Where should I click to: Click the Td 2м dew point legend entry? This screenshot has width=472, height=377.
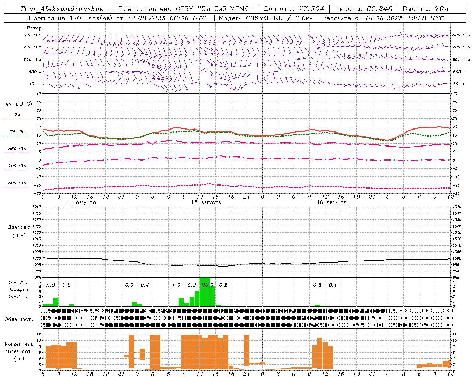(17, 132)
